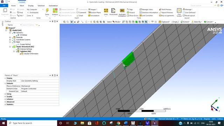Viewport: 224px width, 126px height.
Task: Expand the Materials tree node
Action: pos(10,37)
